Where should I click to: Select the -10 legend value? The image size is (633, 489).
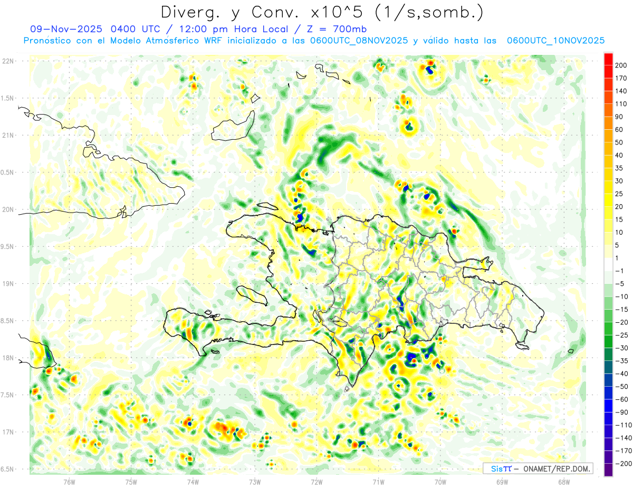[621, 296]
